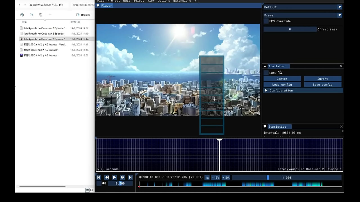Jump to the previous action with the skip-back icon

click(99, 177)
